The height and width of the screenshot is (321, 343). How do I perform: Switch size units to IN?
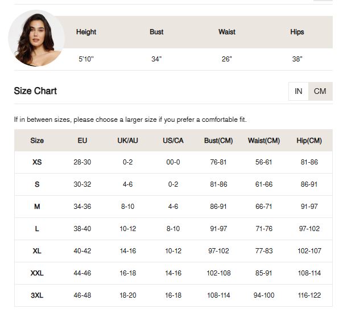point(299,91)
